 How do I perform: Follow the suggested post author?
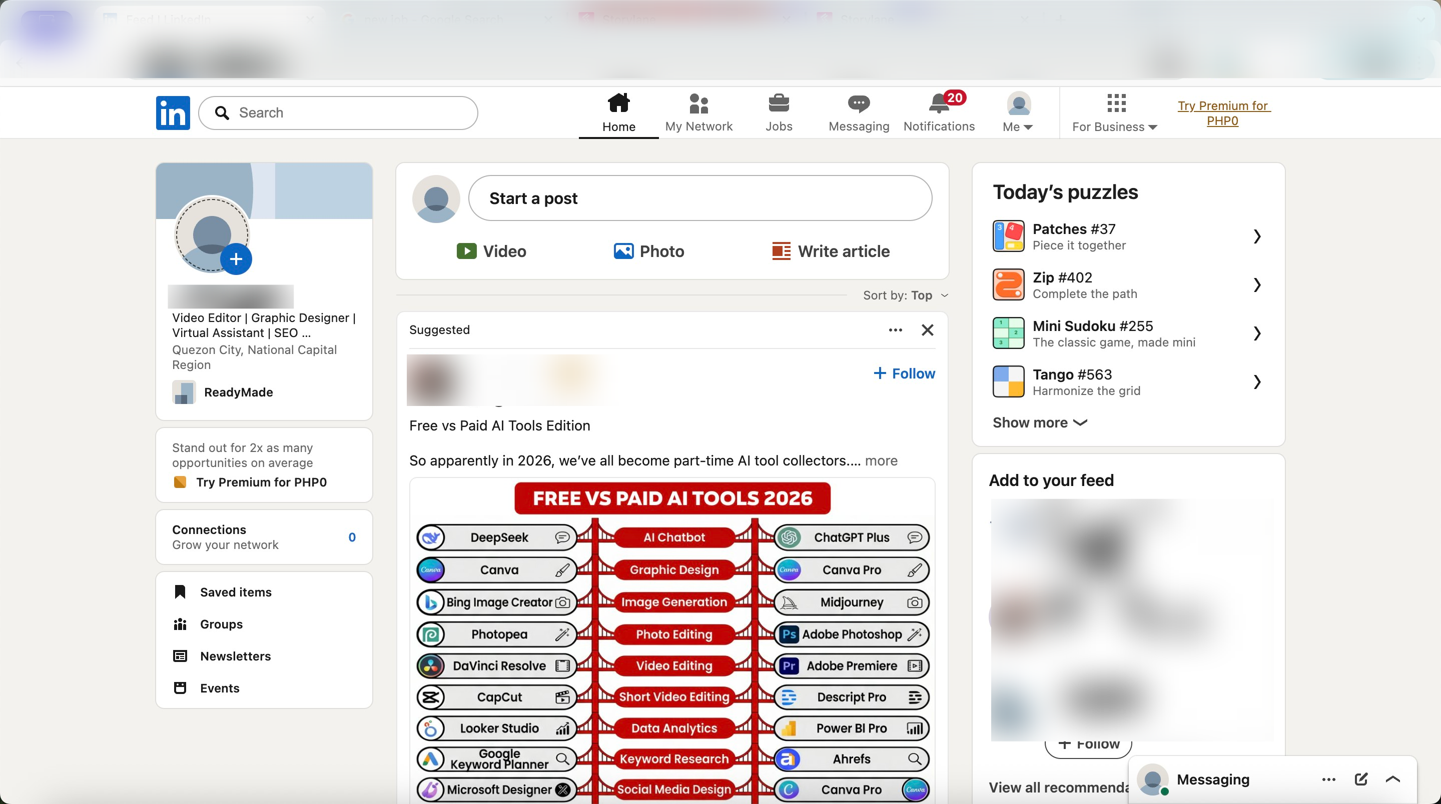click(904, 373)
